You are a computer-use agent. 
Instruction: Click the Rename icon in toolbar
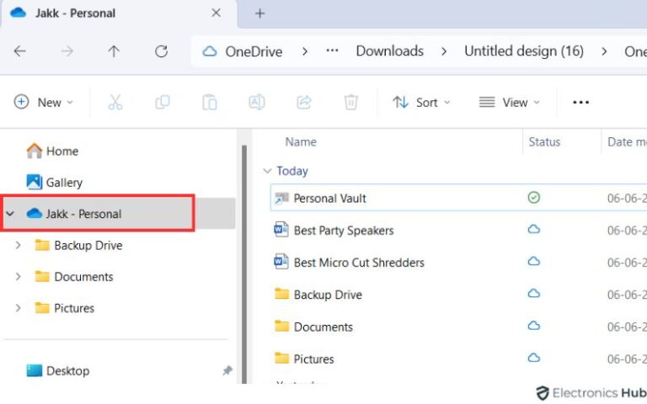click(x=257, y=102)
